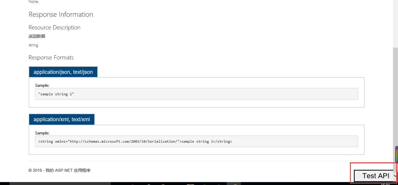Click the scrollbar track above the thumb
The height and width of the screenshot is (185, 398).
(395, 24)
